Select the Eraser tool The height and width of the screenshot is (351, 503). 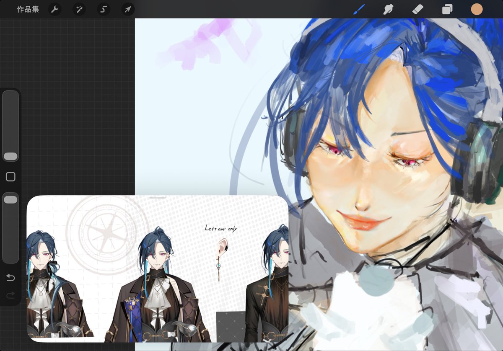coord(418,9)
